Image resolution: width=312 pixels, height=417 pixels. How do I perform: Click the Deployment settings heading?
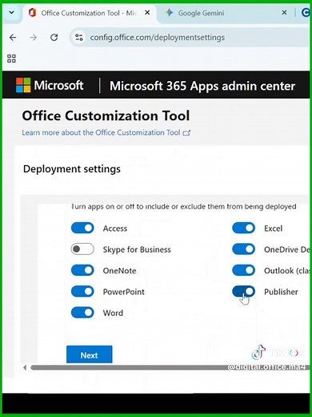tap(72, 169)
